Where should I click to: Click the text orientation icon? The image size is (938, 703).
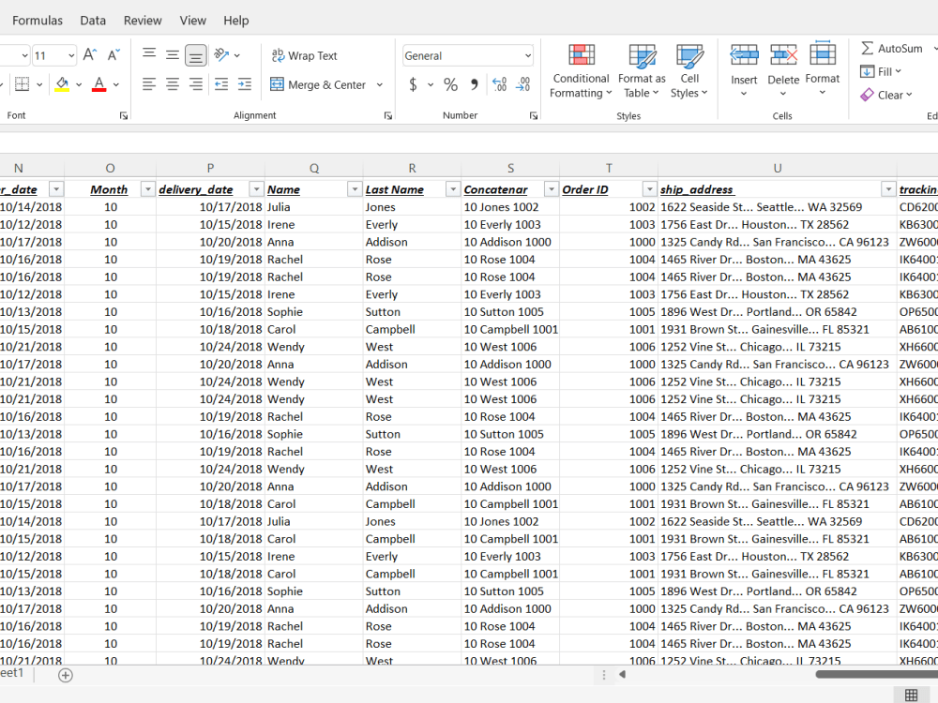pos(222,55)
